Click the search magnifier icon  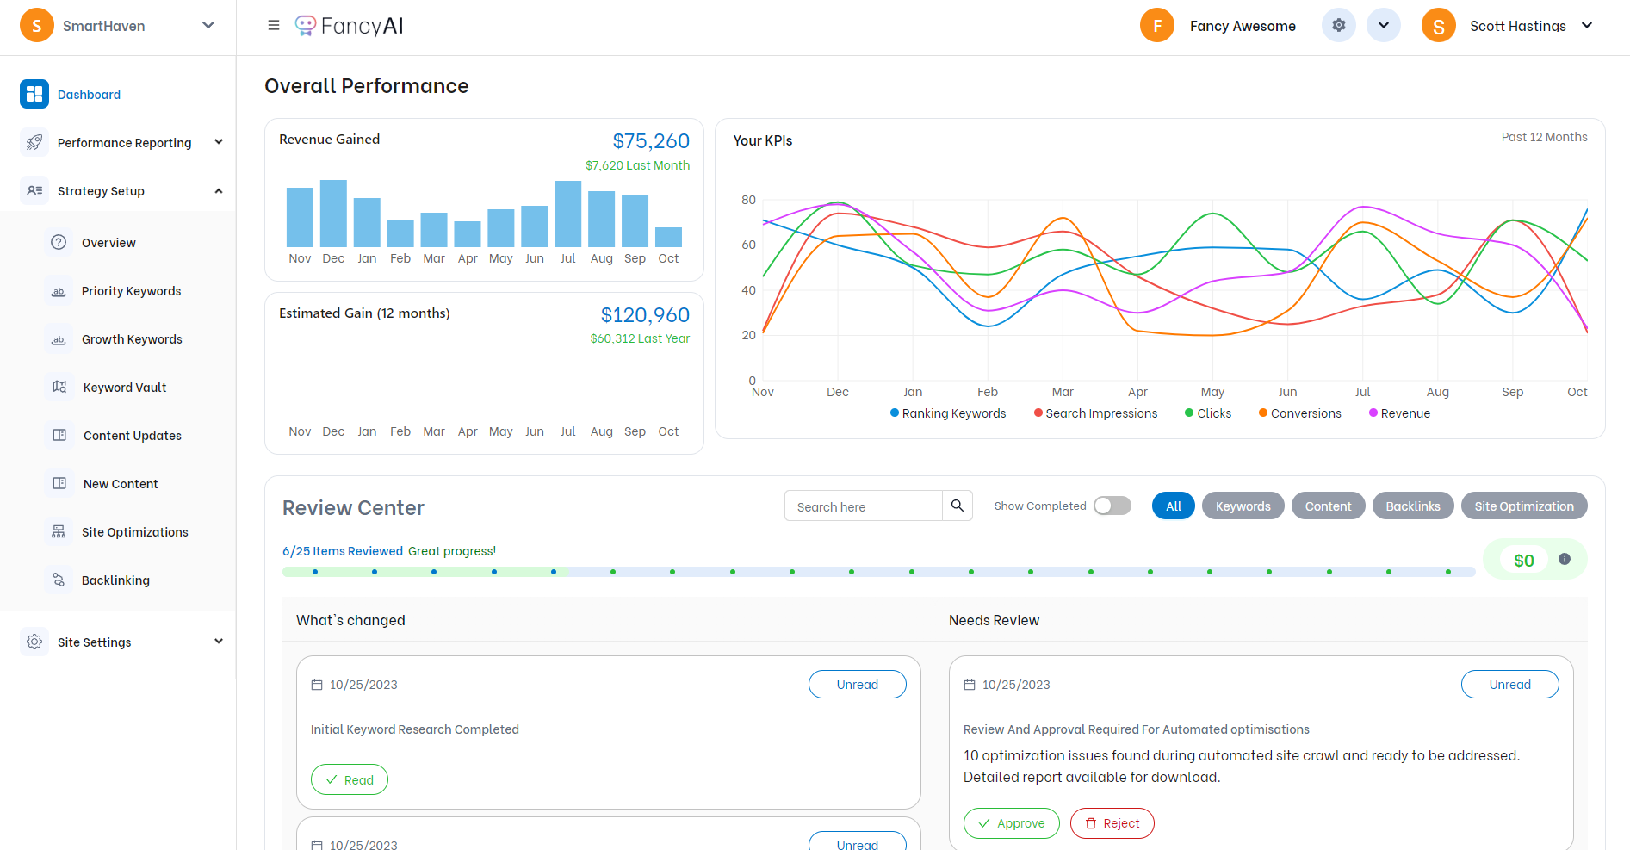pos(957,506)
